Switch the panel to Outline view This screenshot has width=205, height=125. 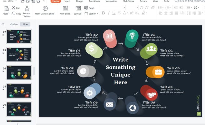14,24
